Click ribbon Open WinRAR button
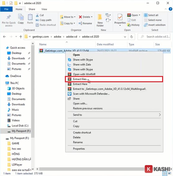This screenshot has width=173, height=176. click(134, 15)
